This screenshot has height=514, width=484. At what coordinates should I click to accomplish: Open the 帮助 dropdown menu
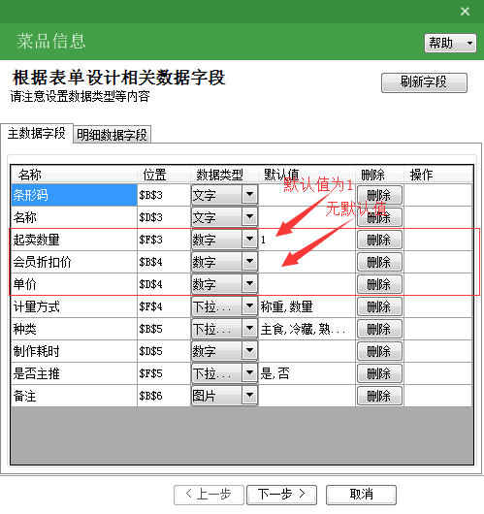click(x=450, y=43)
